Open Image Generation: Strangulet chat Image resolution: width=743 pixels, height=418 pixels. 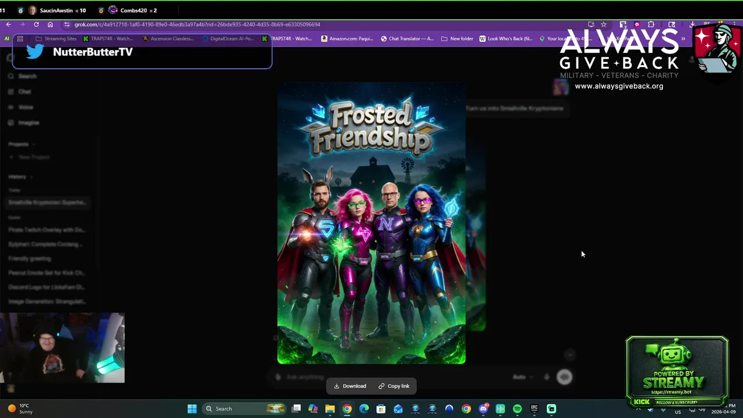click(46, 302)
